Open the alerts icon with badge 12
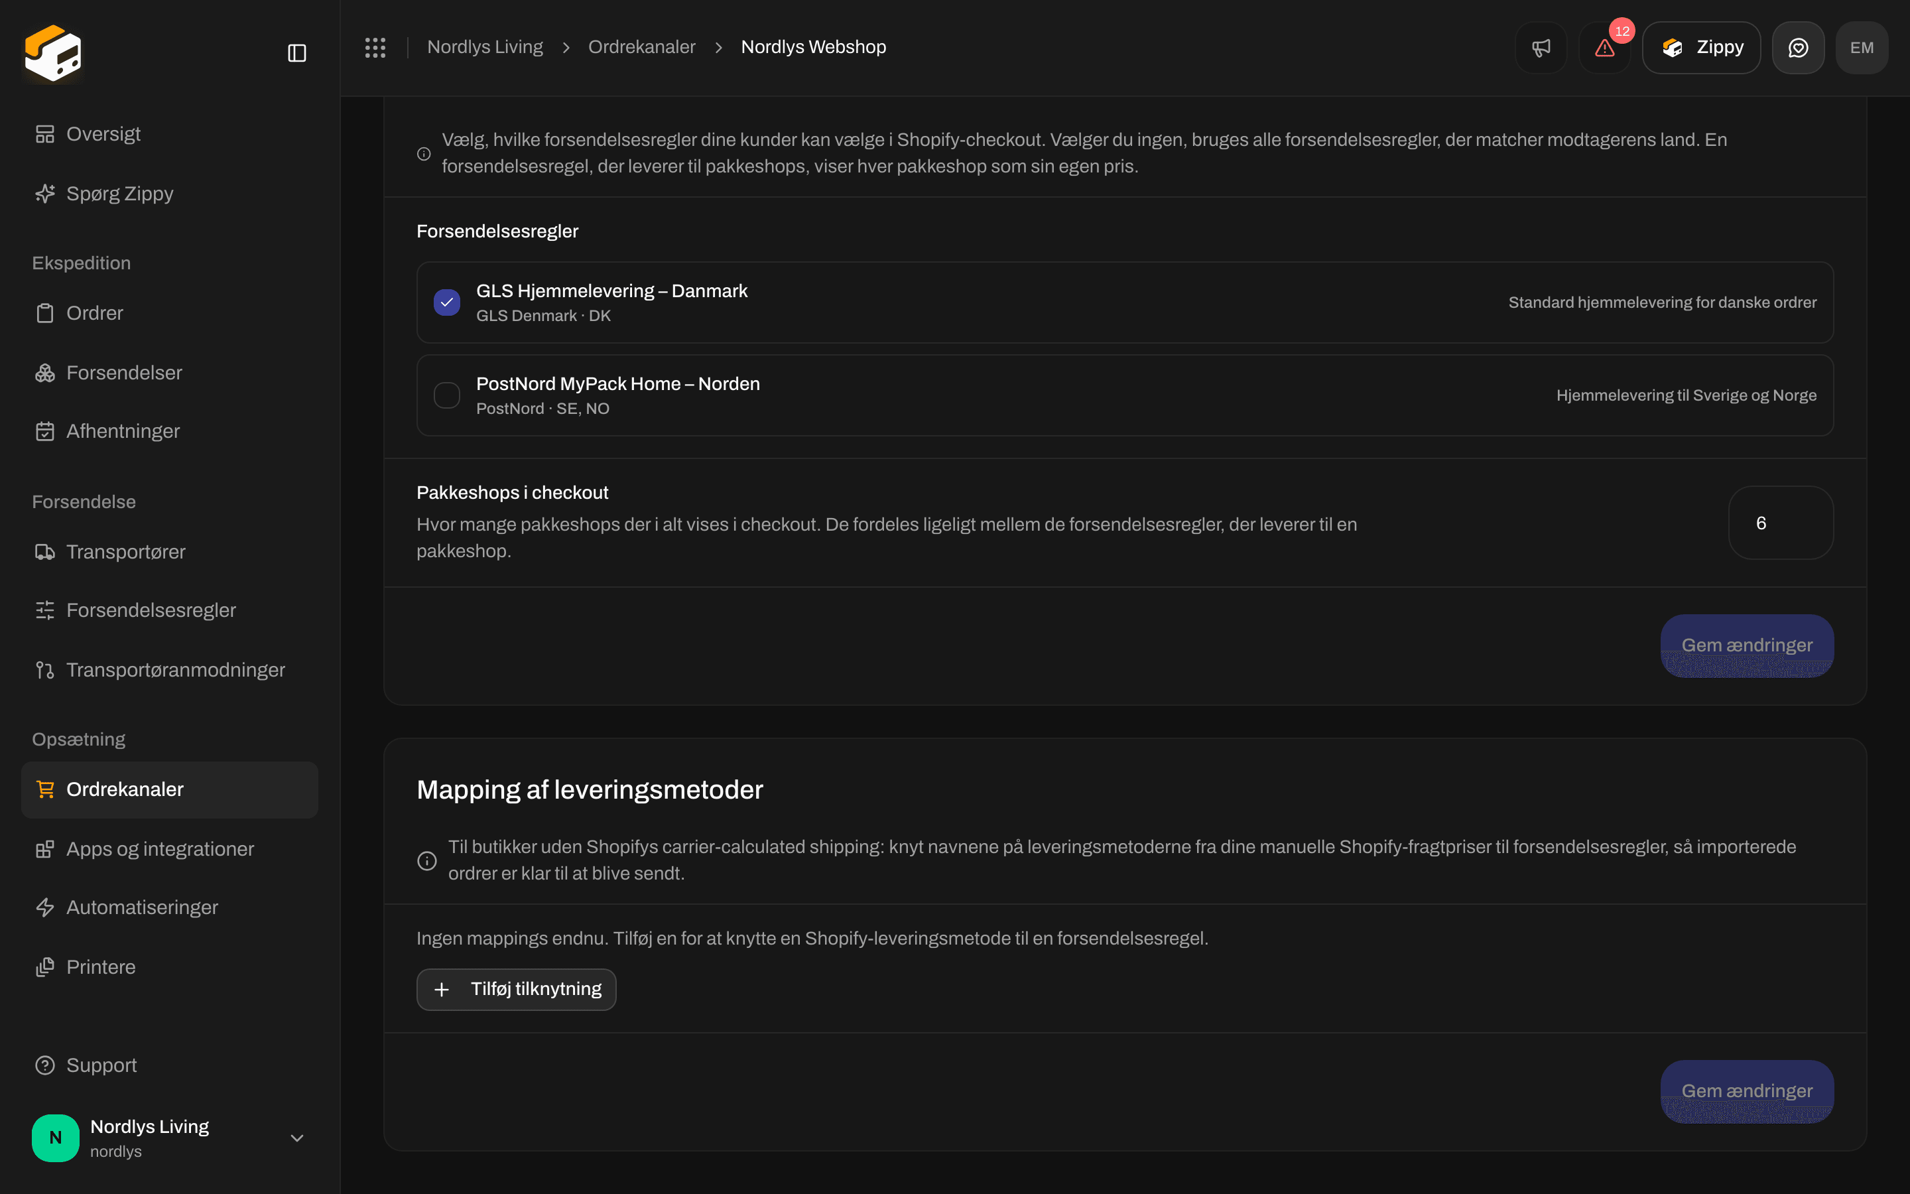1910x1194 pixels. tap(1604, 47)
